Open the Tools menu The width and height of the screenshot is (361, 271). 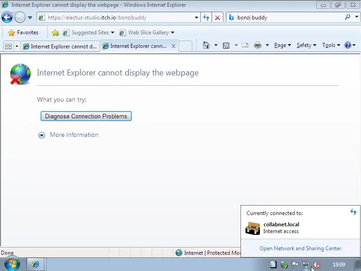[x=331, y=45]
